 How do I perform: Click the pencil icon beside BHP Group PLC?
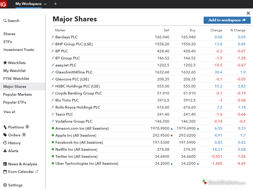pos(53,44)
